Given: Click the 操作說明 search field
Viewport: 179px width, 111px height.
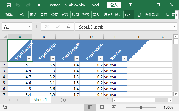Looking at the screenshot, I should point(152,15).
